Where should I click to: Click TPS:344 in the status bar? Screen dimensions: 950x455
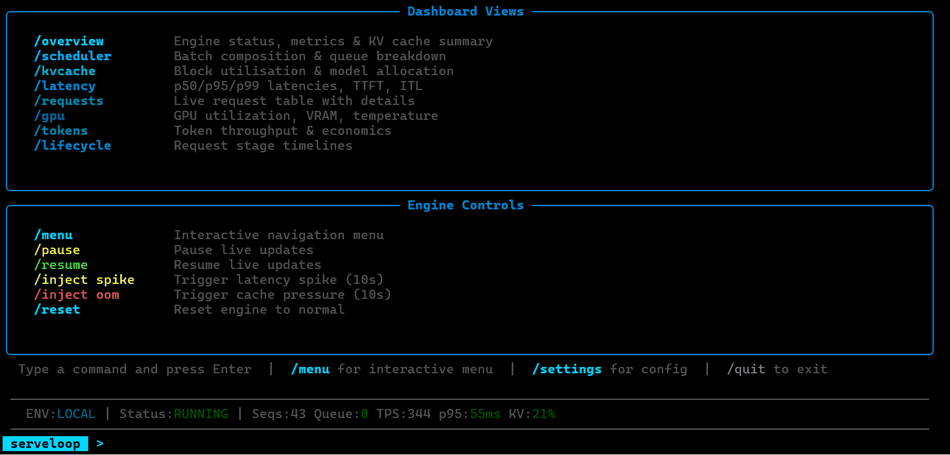(x=404, y=414)
